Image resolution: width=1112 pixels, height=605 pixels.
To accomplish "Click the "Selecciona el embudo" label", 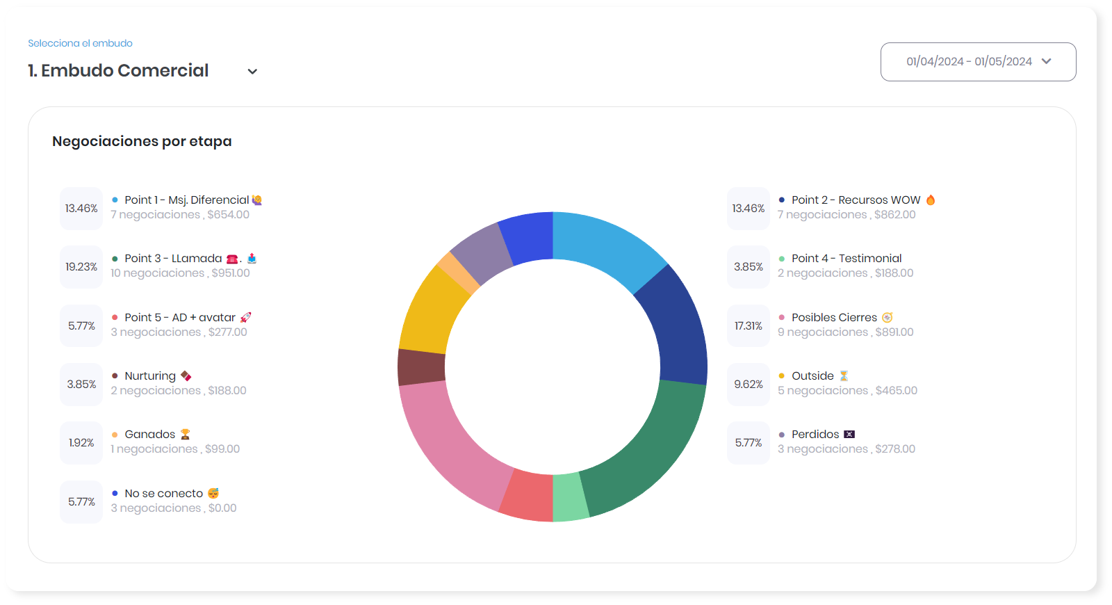I will [80, 43].
